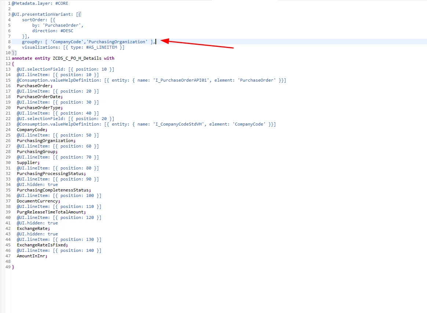Screen dimensions: 427x313
Task: Place cursor on the groupBy line
Action: click(x=88, y=42)
